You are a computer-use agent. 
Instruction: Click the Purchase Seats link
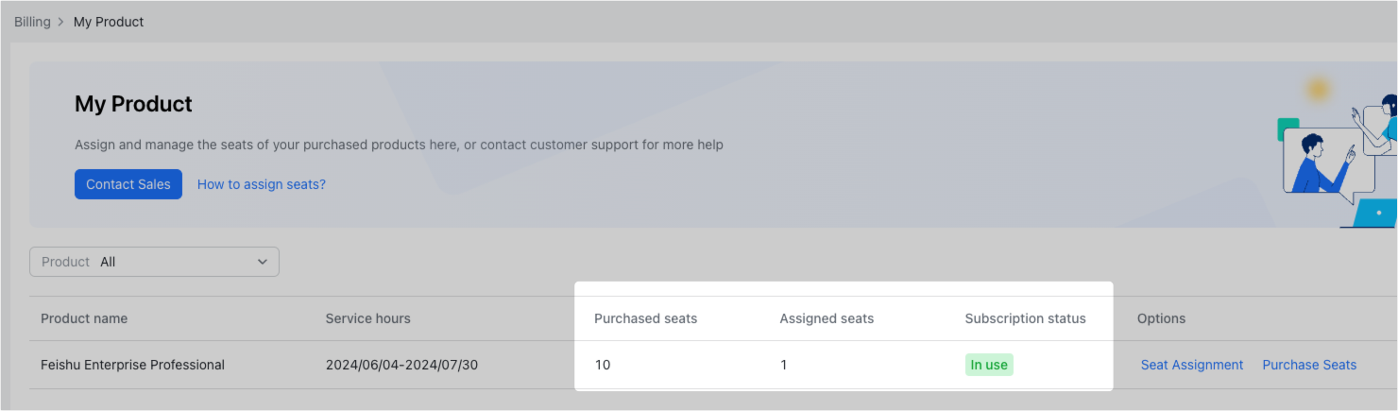(1309, 365)
